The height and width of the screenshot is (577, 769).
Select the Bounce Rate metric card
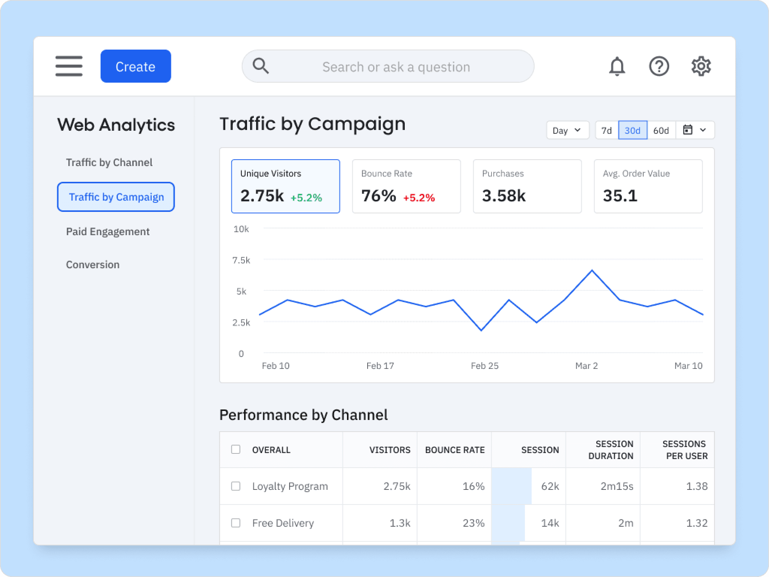(x=406, y=186)
